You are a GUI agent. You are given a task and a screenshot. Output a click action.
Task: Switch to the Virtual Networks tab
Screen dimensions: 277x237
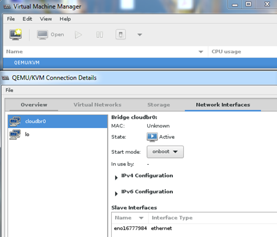[97, 105]
